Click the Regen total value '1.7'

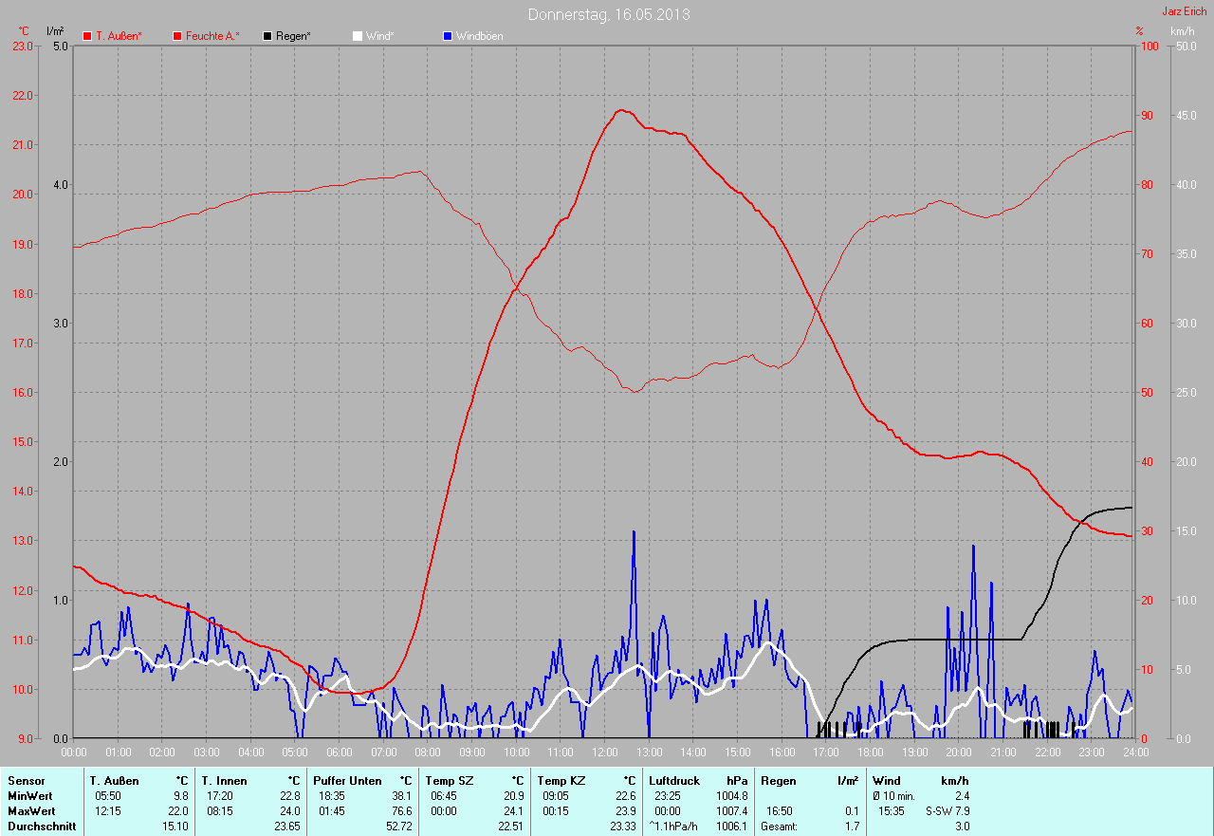[x=852, y=827]
